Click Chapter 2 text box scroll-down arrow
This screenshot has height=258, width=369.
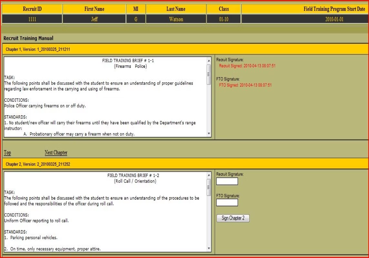point(209,249)
